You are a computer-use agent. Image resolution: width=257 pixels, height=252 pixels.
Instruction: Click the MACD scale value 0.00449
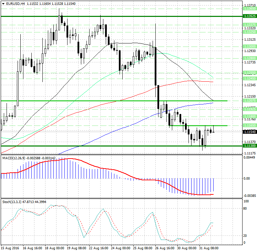[249, 158]
